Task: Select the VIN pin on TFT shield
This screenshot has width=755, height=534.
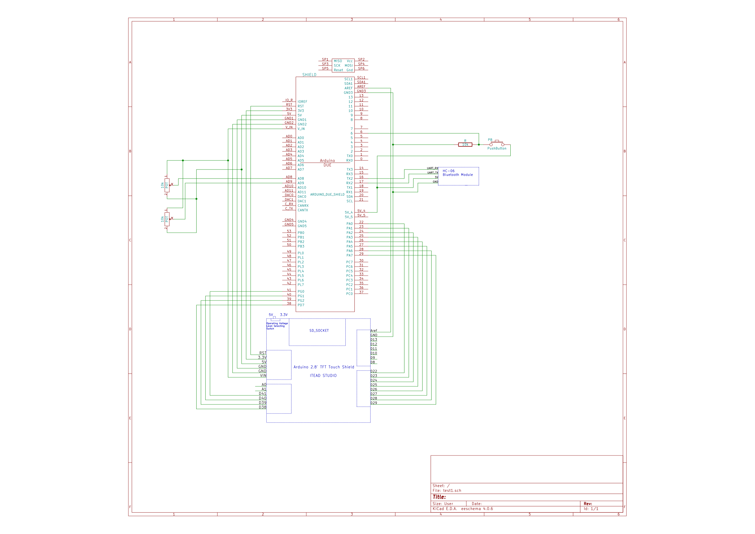Action: 263,376
